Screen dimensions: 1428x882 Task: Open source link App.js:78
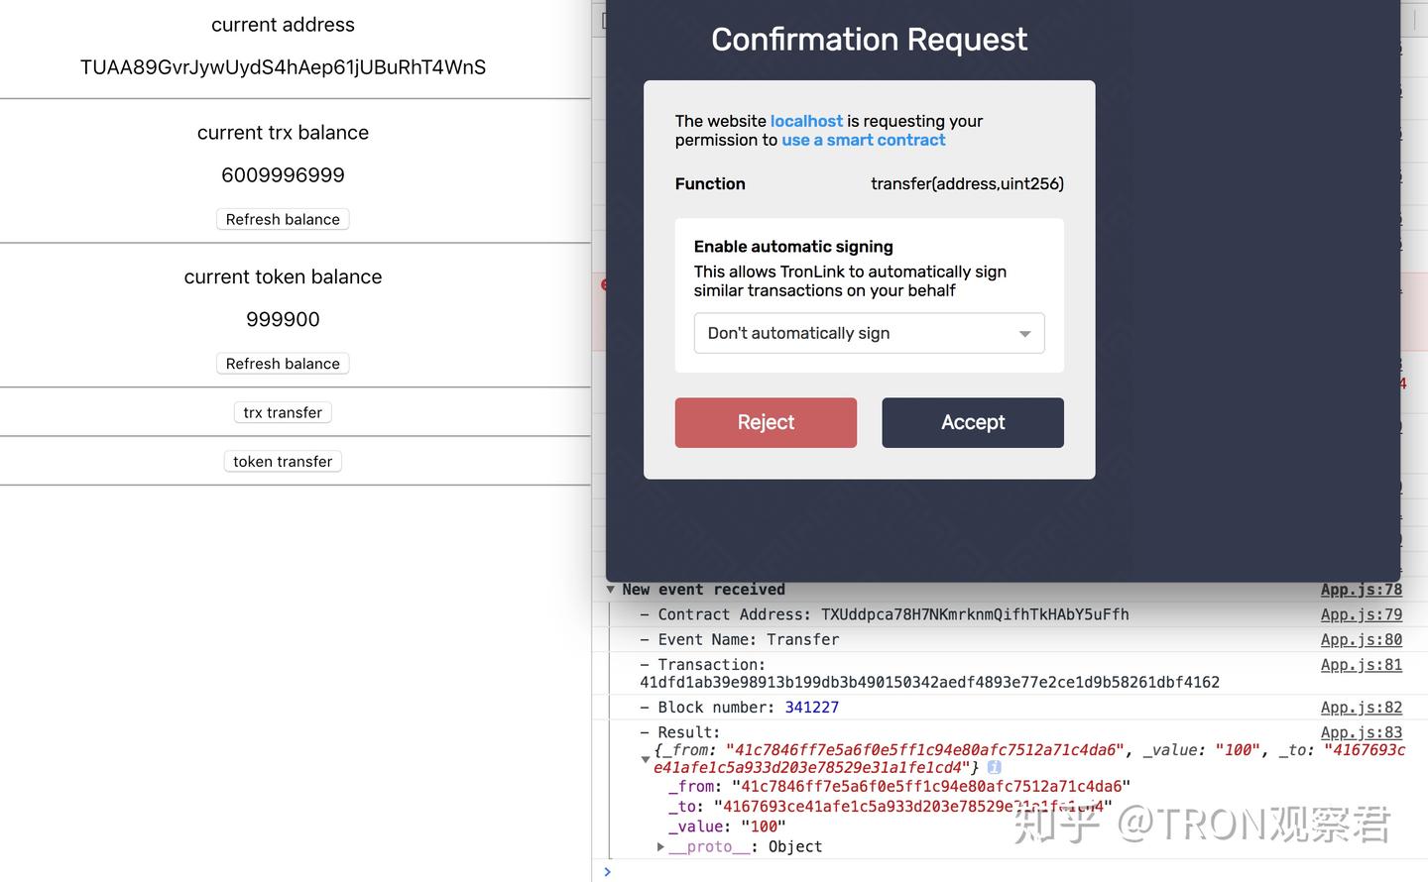(1361, 590)
